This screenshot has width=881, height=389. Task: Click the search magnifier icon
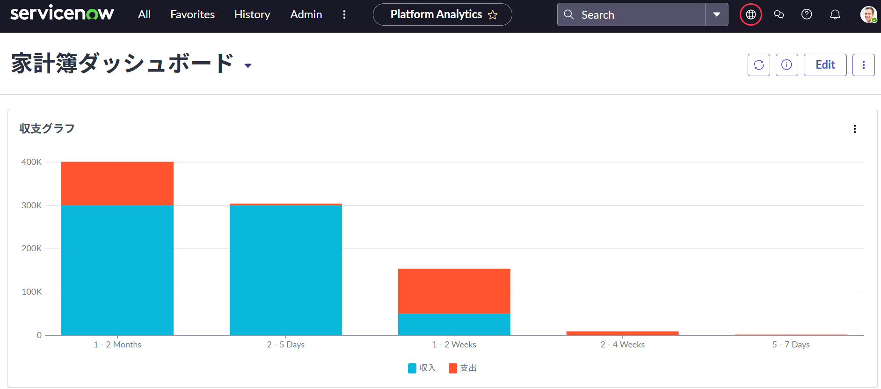click(x=568, y=14)
